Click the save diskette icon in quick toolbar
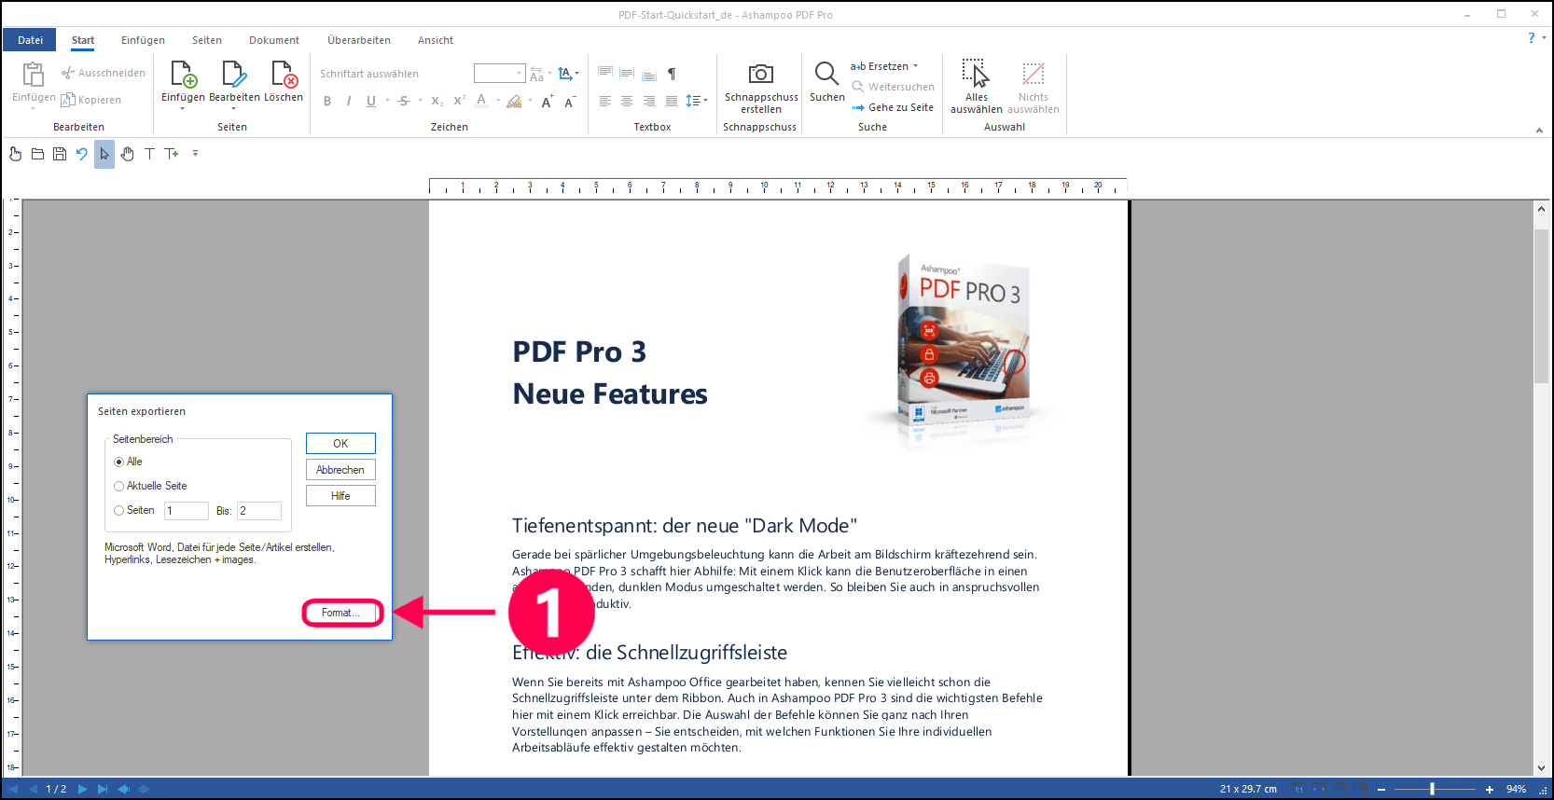 [60, 154]
